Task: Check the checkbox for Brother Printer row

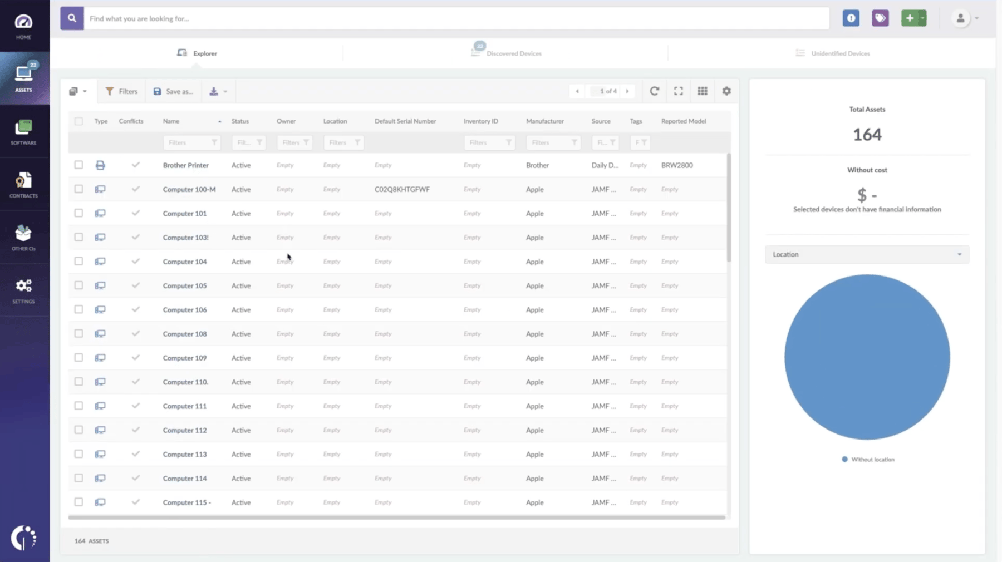Action: pos(78,165)
